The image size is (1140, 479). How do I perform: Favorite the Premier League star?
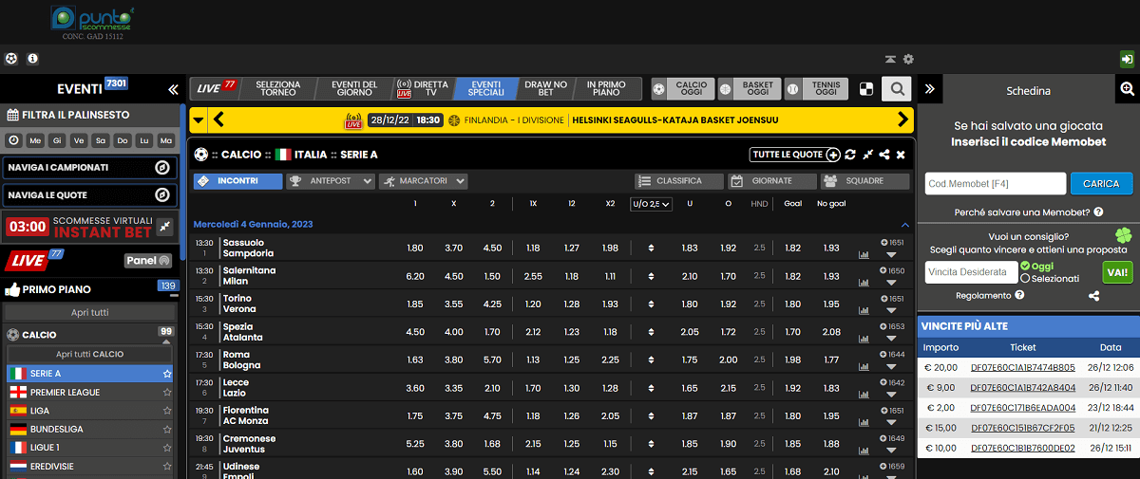167,393
